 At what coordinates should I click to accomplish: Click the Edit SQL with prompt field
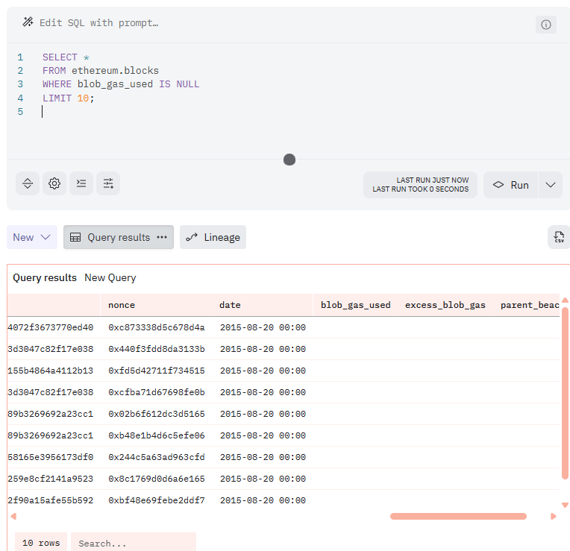(99, 23)
